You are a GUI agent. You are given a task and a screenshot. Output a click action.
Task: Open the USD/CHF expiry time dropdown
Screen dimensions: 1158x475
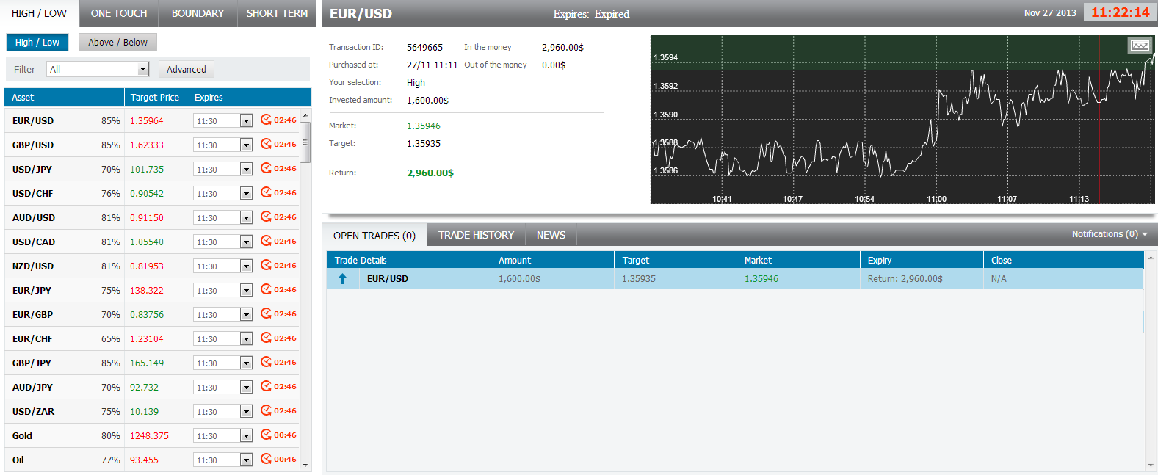point(246,194)
